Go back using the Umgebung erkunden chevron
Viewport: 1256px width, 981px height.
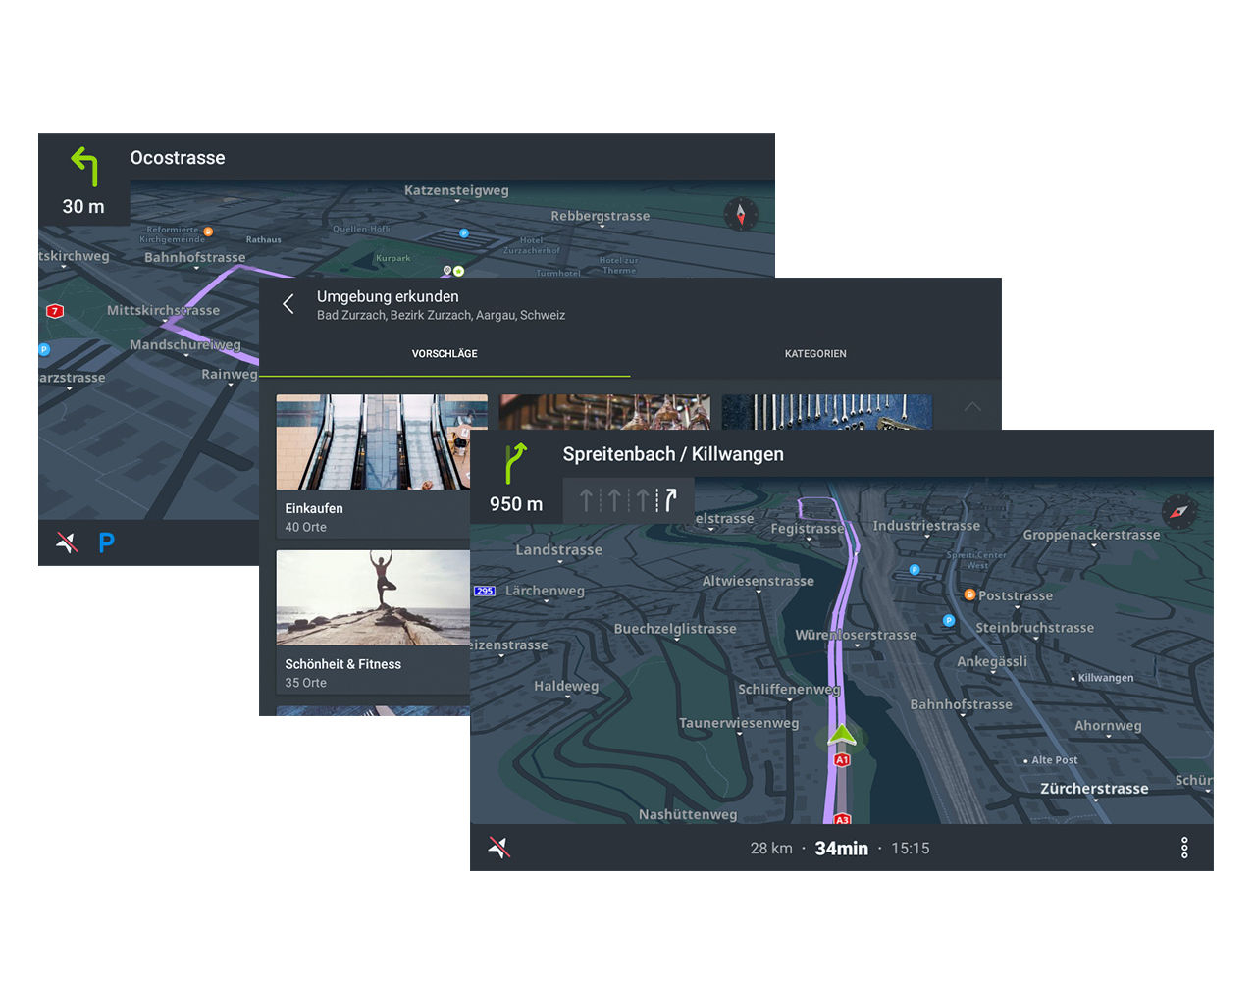[288, 304]
